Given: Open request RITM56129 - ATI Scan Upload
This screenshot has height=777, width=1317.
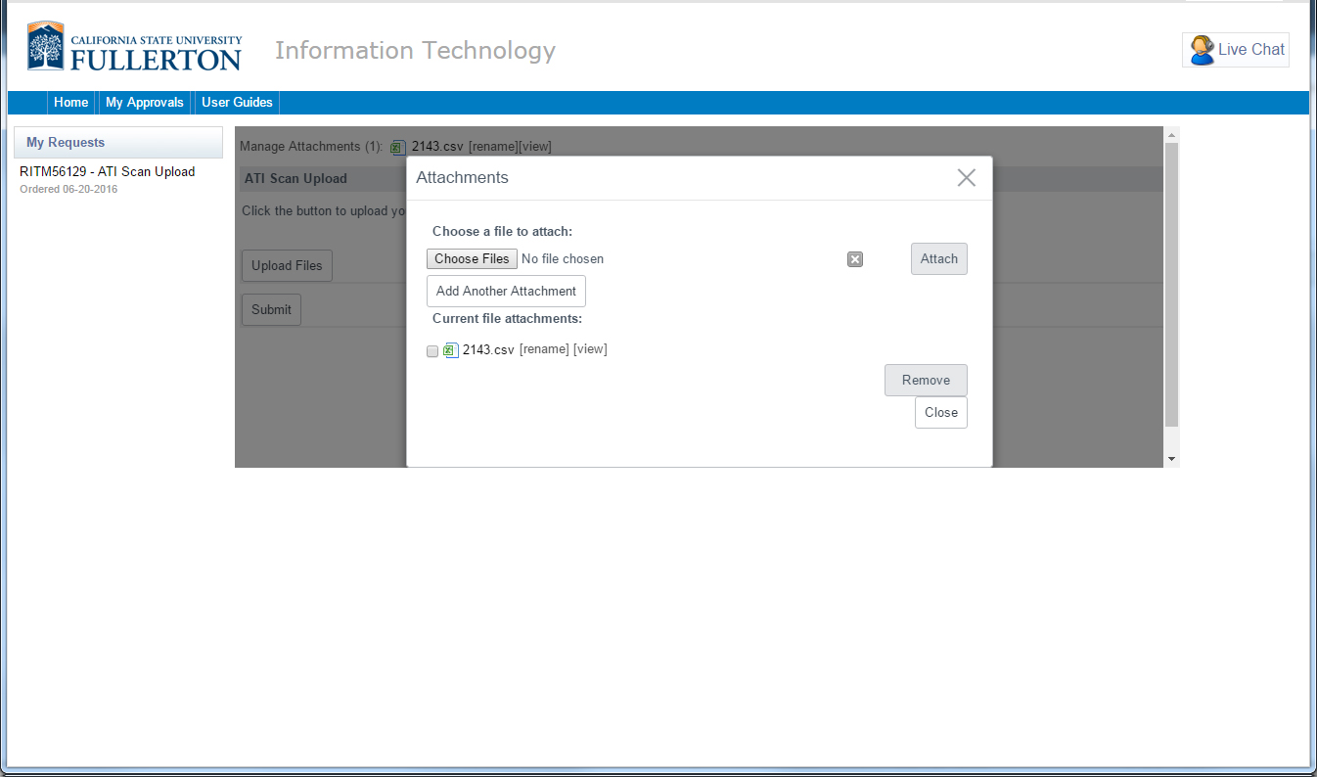Looking at the screenshot, I should coord(108,170).
